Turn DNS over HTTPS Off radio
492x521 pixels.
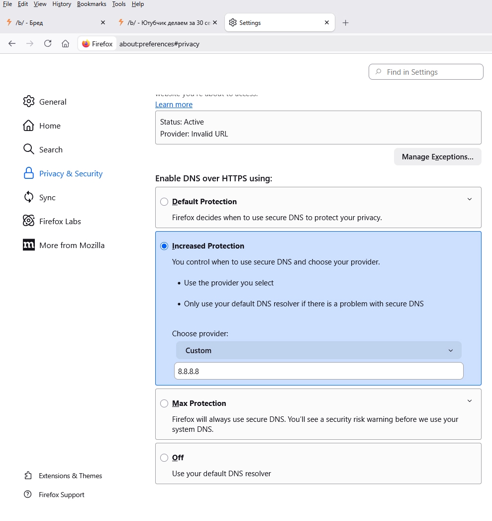(164, 458)
